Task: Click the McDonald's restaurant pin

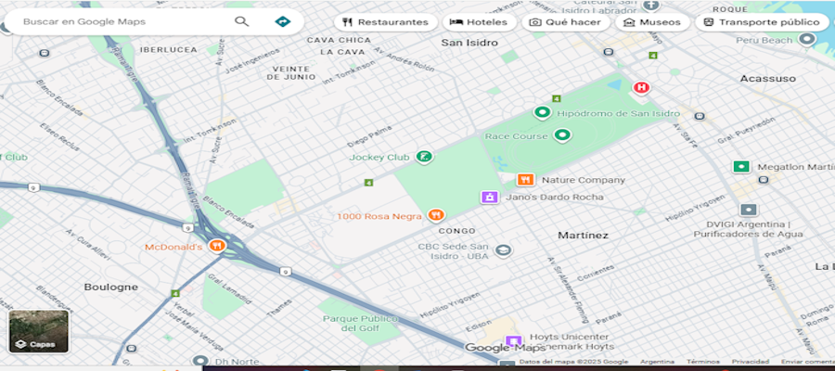Action: point(217,247)
